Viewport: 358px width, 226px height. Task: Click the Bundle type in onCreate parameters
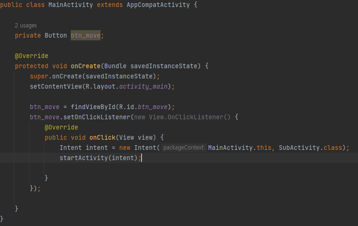(115, 66)
